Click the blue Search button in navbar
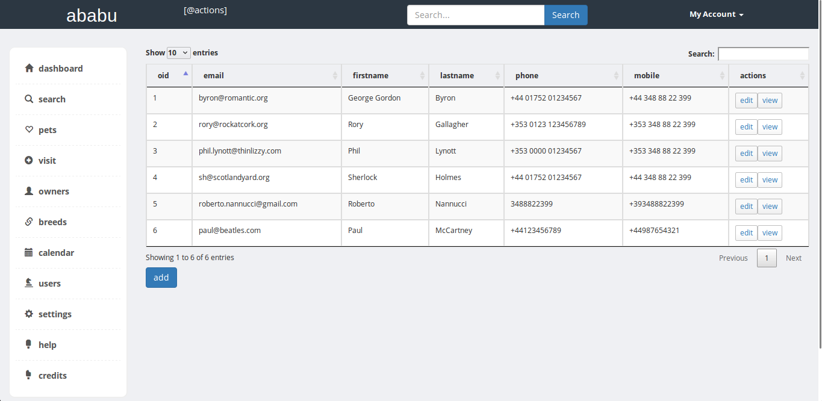Viewport: 822px width, 401px height. click(565, 15)
